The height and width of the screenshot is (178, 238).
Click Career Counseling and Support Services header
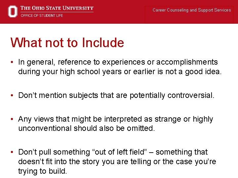[192, 10]
